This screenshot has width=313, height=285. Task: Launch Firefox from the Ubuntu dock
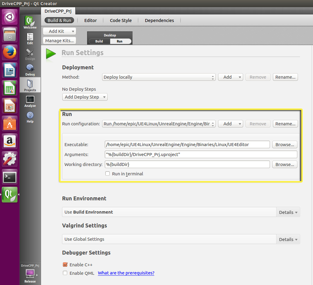(10, 53)
